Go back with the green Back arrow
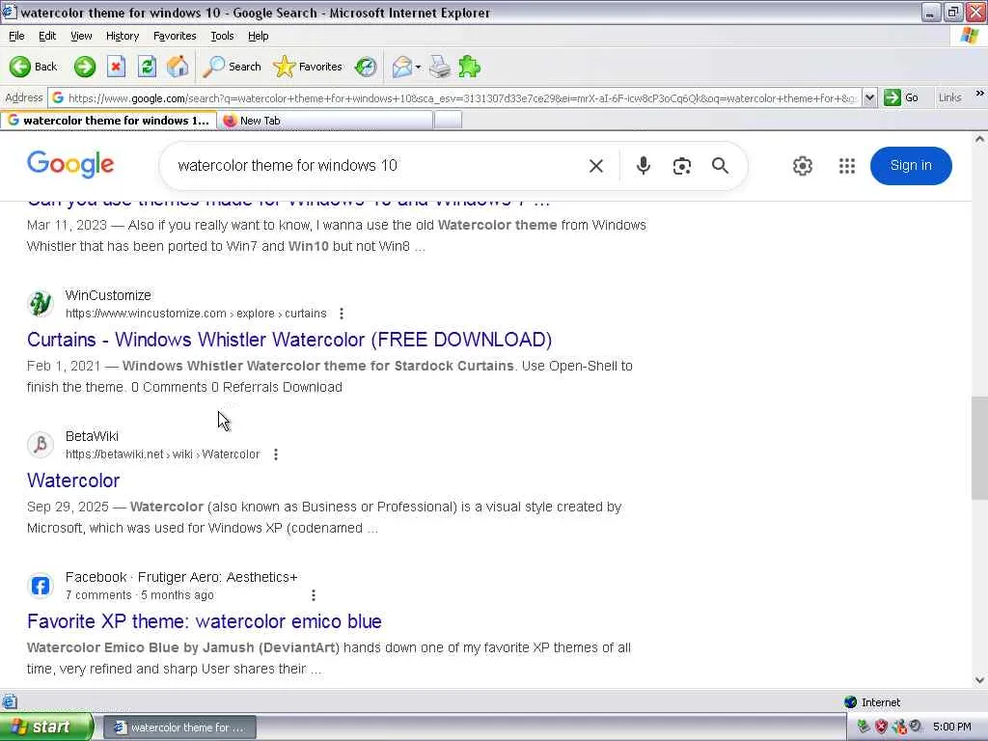Viewport: 988px width, 741px height. click(33, 67)
